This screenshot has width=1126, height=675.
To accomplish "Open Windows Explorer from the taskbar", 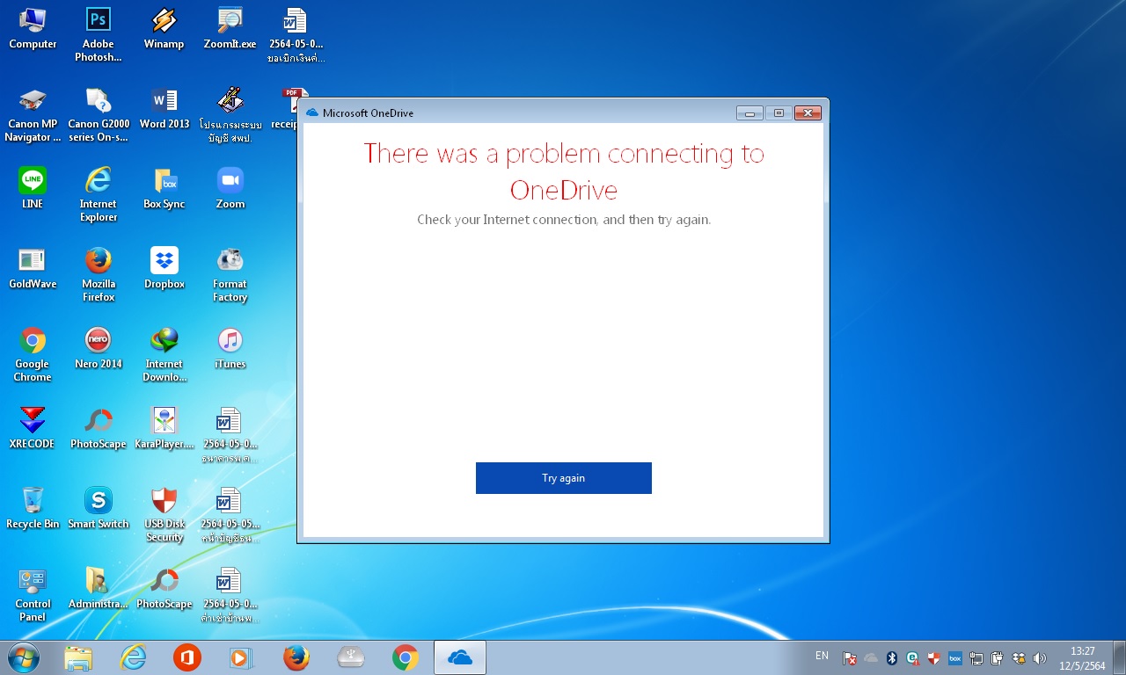I will [78, 657].
